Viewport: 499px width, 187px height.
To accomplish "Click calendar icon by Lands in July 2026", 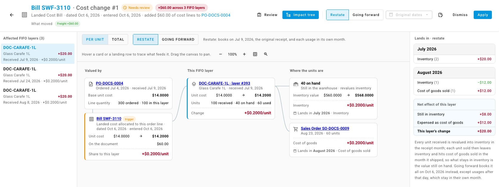I will (295, 113).
